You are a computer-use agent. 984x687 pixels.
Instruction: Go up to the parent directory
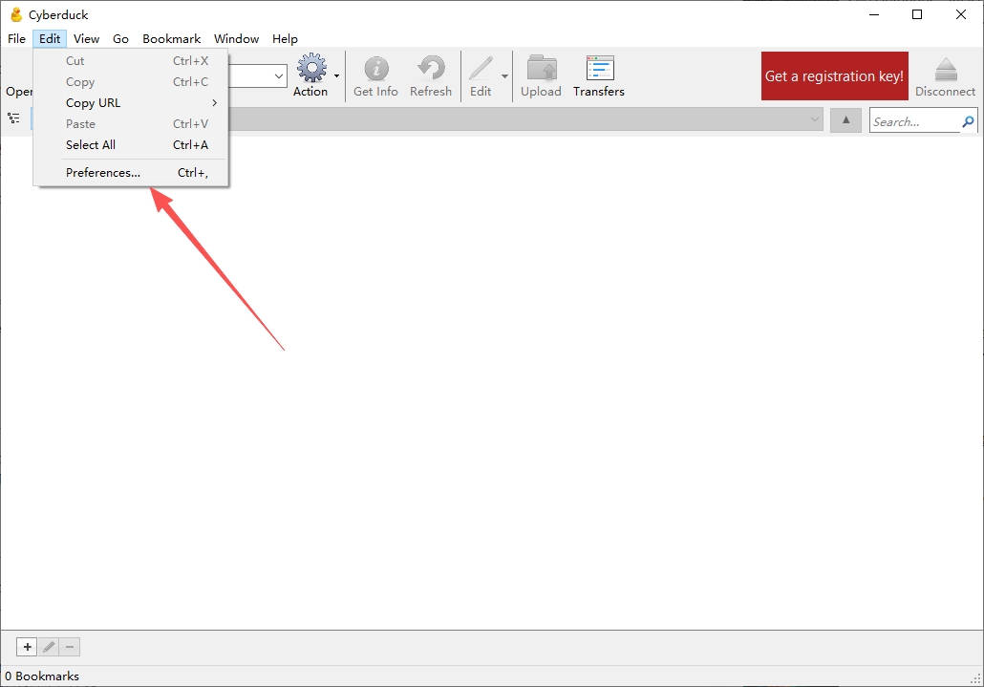click(845, 119)
